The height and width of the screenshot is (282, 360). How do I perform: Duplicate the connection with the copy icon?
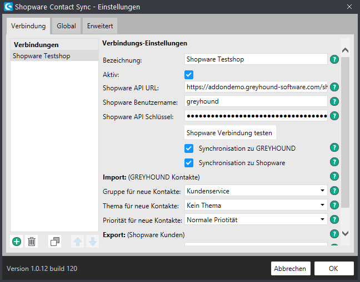coord(55,242)
